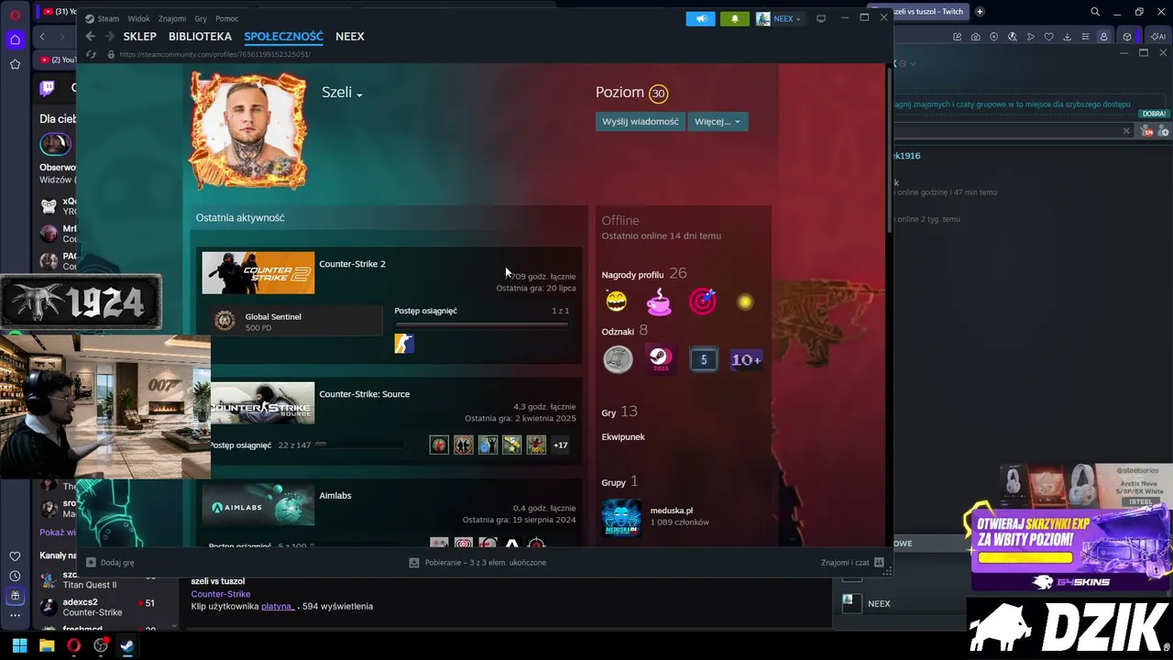Image resolution: width=1173 pixels, height=660 pixels.
Task: Open the meduska.pl group link
Action: pos(671,511)
